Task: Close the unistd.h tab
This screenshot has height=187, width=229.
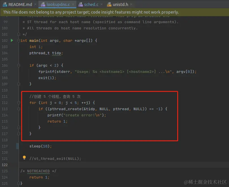Action: [131, 5]
